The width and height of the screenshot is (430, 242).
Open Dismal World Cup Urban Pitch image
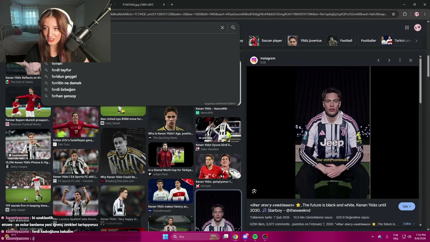pyautogui.click(x=171, y=155)
